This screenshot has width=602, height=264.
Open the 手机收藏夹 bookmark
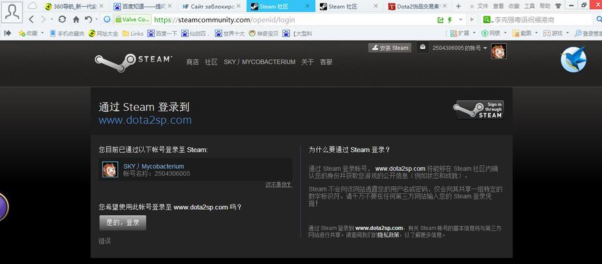coord(67,34)
